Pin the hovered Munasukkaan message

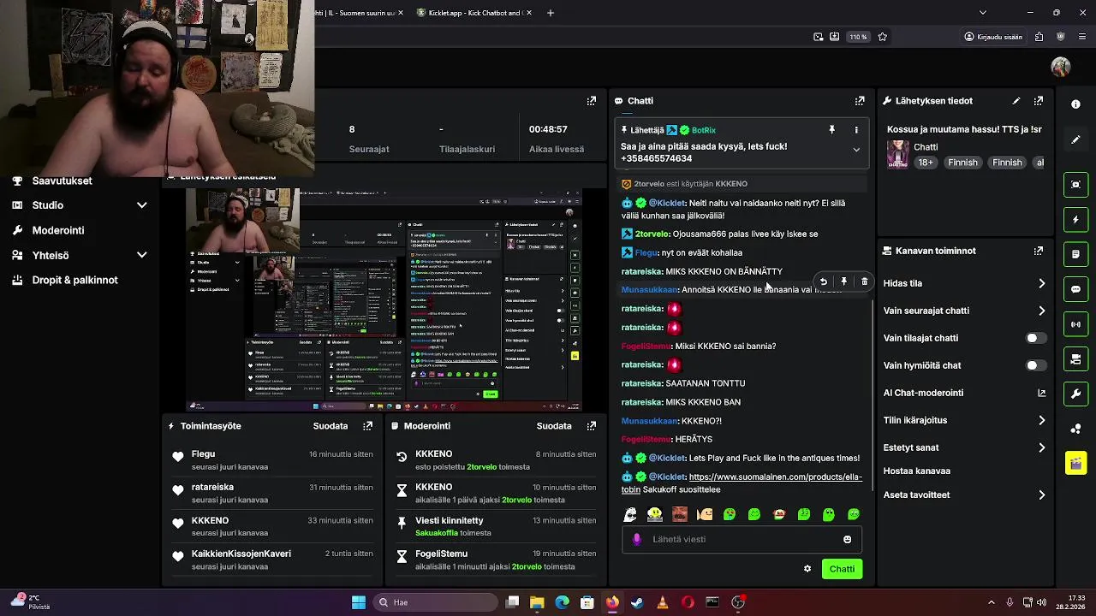click(843, 281)
